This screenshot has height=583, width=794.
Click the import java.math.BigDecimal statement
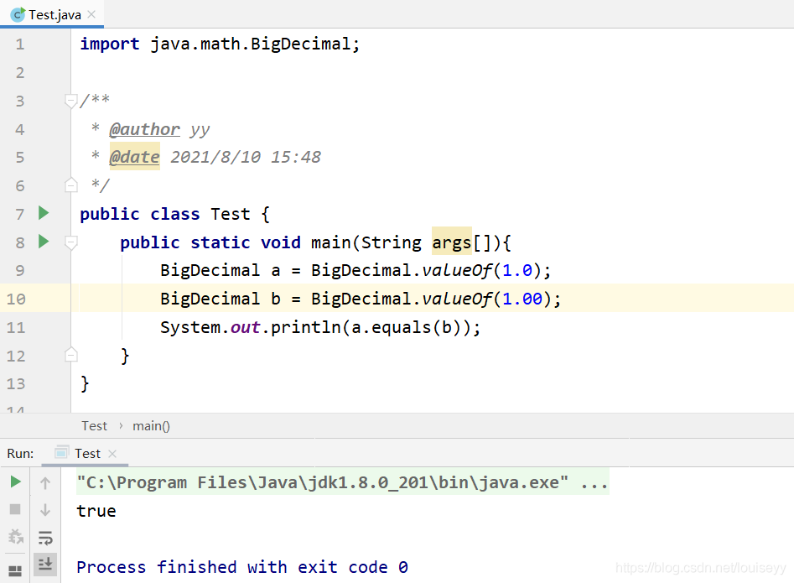pos(220,44)
